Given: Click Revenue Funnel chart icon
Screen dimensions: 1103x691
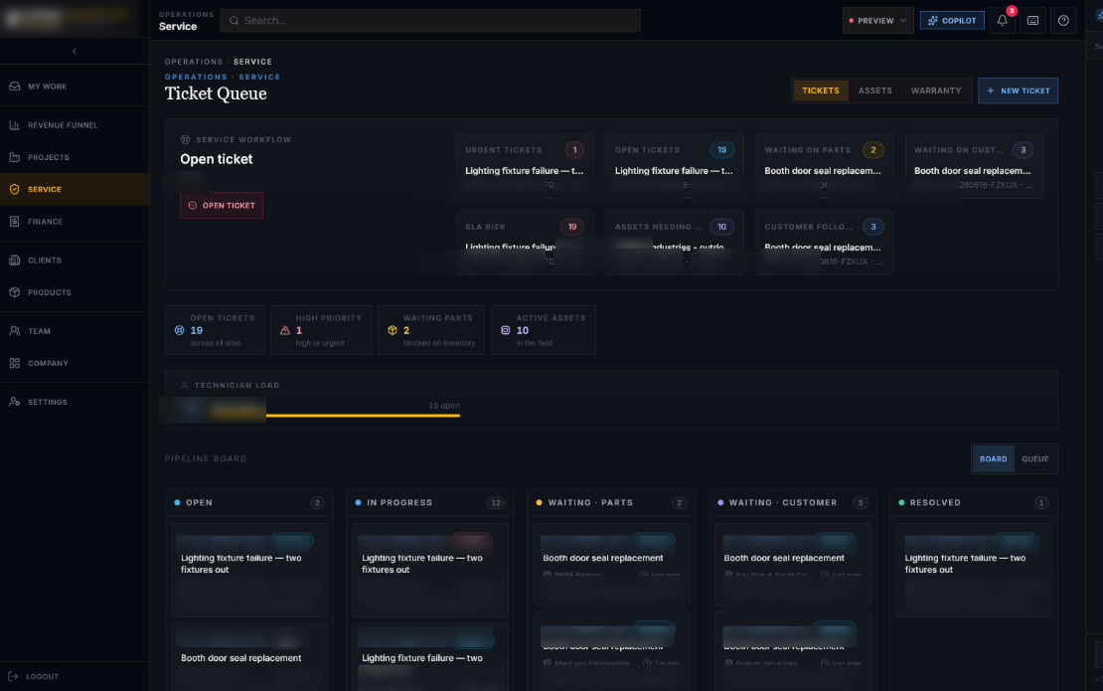Looking at the screenshot, I should click(14, 124).
